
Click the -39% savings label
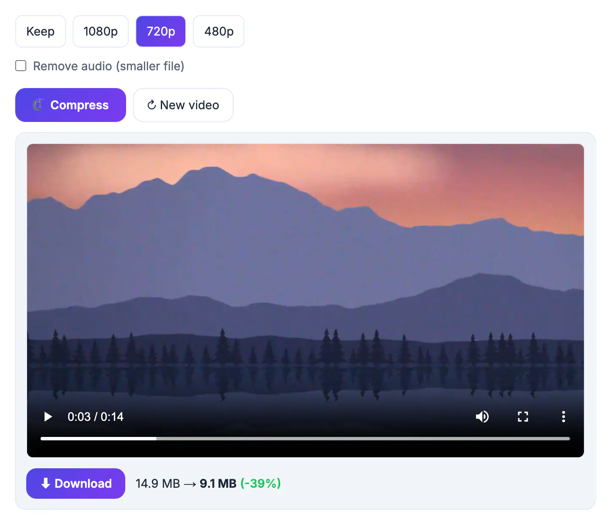pos(261,484)
